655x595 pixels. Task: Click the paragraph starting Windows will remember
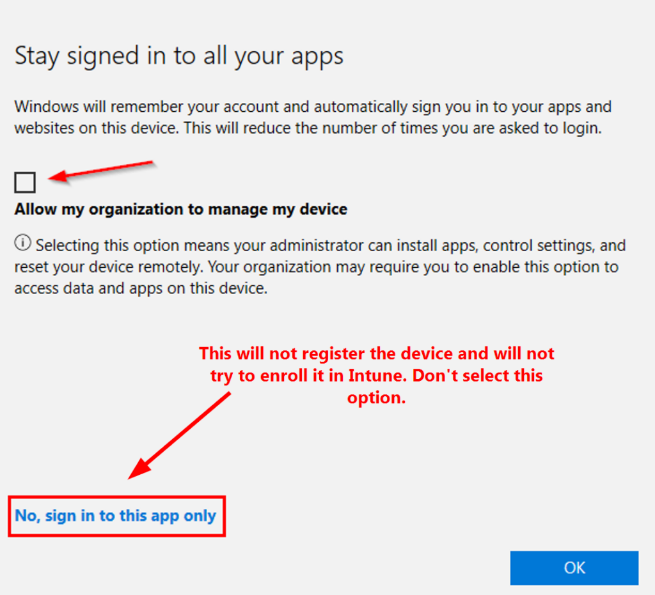[x=312, y=117]
